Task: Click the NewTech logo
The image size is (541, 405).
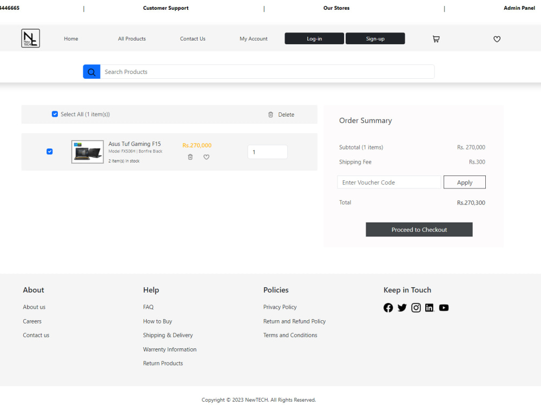Action: click(x=31, y=38)
